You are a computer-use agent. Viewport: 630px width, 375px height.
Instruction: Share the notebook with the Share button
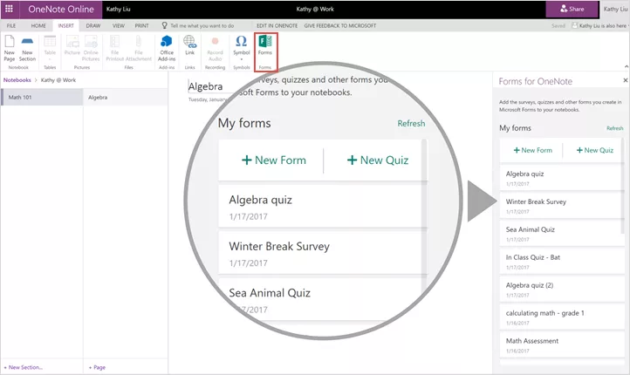tap(572, 9)
